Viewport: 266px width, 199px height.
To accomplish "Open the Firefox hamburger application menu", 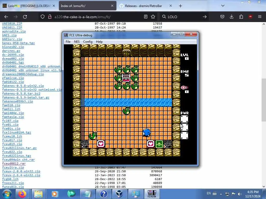I will coord(260,17).
